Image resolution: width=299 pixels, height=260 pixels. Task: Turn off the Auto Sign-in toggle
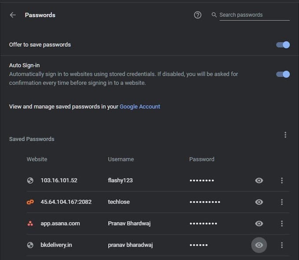click(x=283, y=74)
